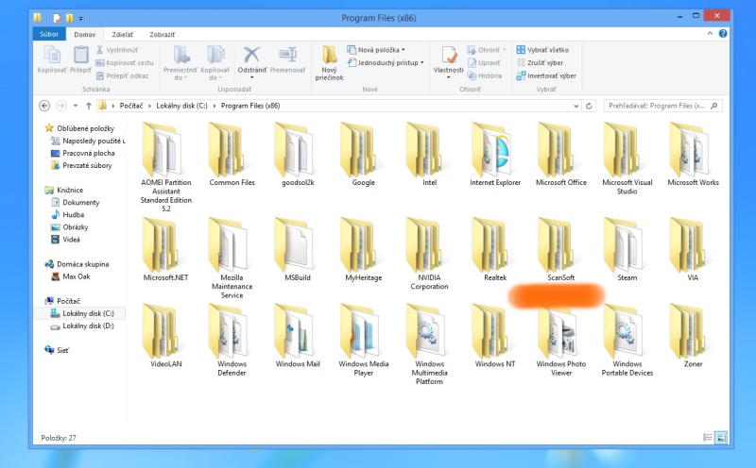The image size is (756, 468).
Task: Open the Common Files folder
Action: (232, 154)
